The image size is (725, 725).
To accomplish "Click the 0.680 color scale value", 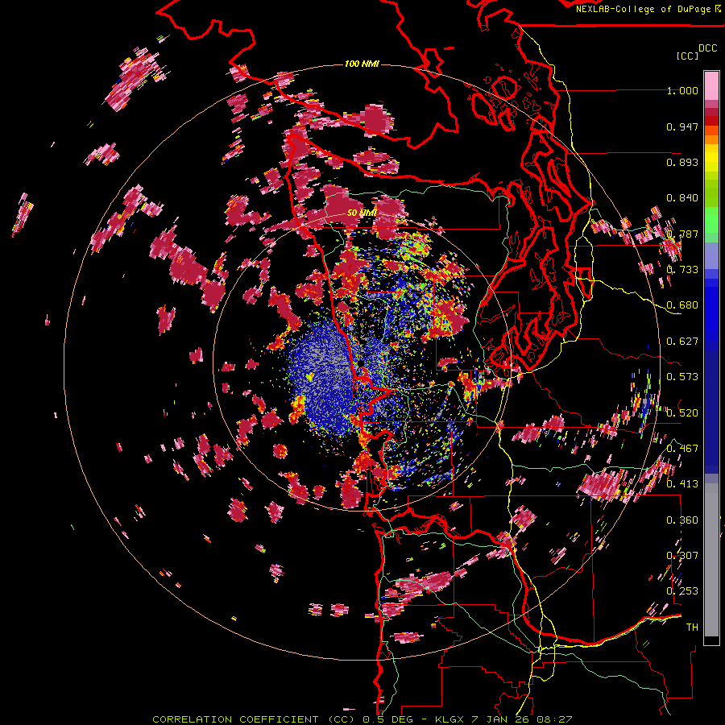I will pos(682,305).
